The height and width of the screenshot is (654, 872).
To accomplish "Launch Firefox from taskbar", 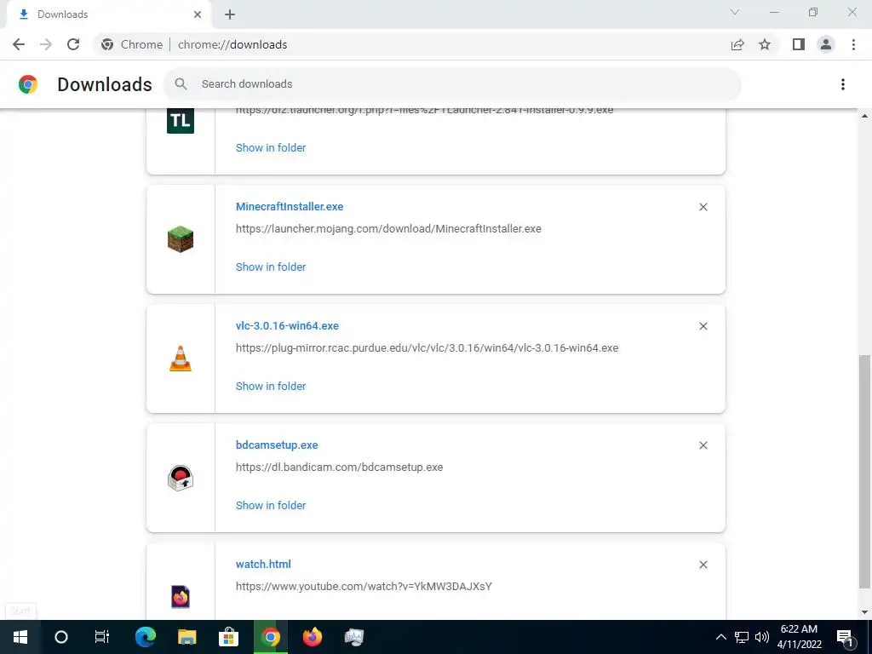I will 313,637.
